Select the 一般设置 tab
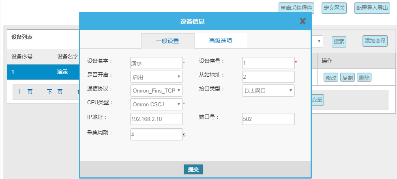The image size is (397, 179). click(167, 41)
